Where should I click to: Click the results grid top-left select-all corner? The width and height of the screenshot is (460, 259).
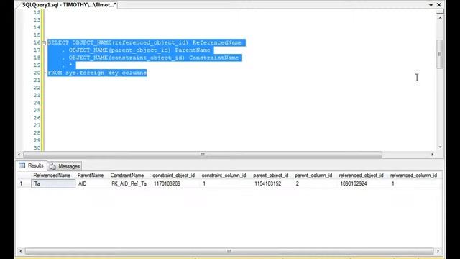(24, 176)
